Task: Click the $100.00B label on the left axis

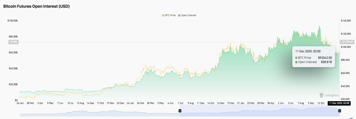Action: pyautogui.click(x=13, y=21)
